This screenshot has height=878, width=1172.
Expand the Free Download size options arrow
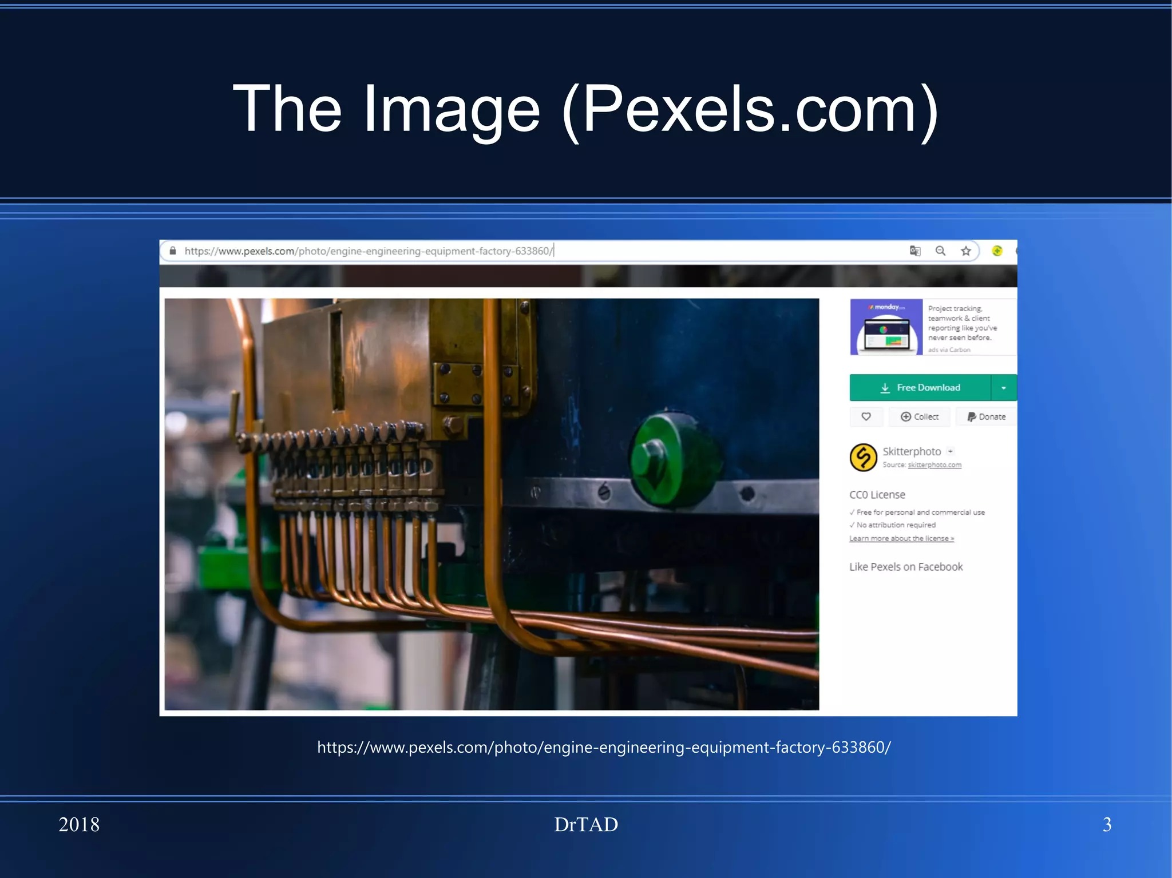[x=1003, y=388]
